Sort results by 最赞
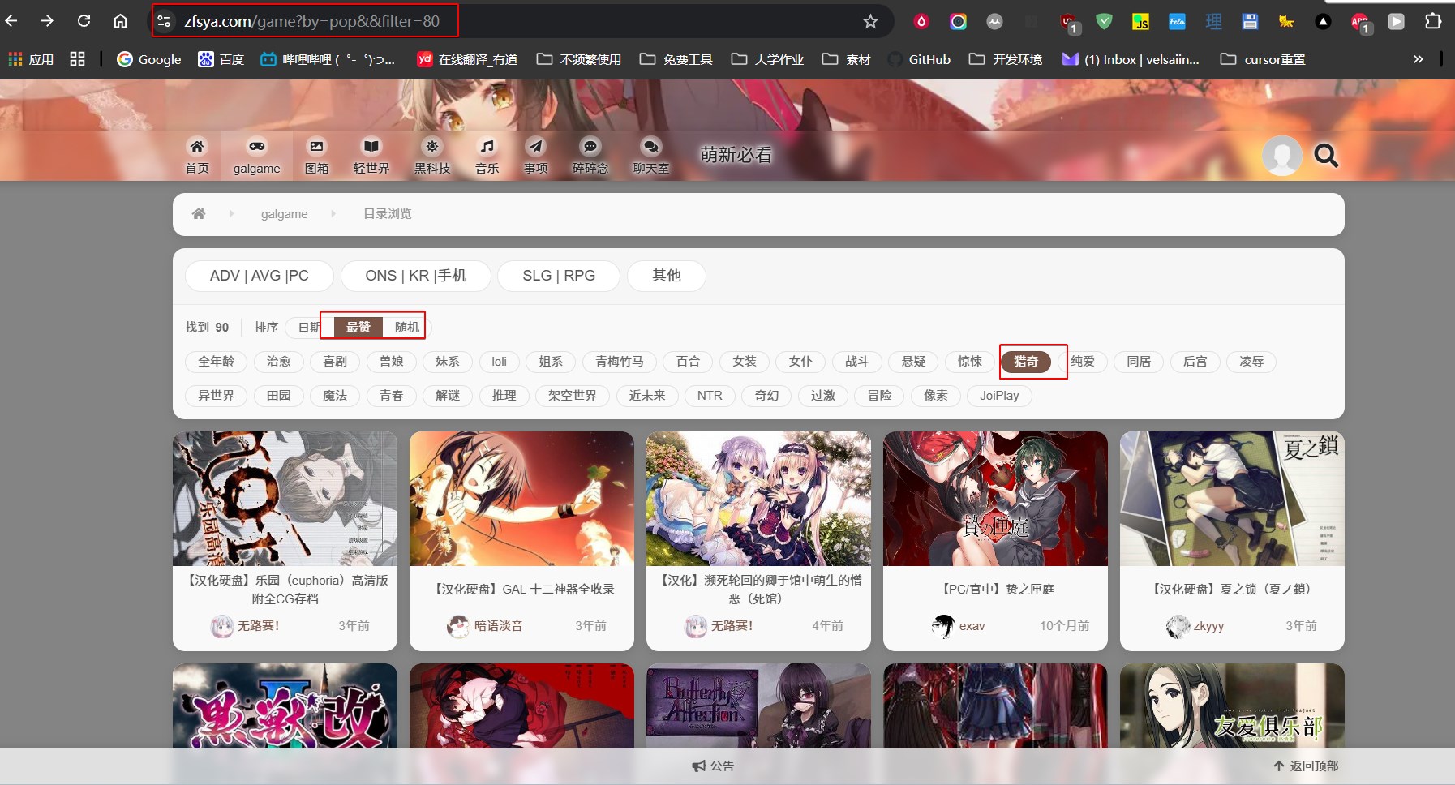 [358, 327]
